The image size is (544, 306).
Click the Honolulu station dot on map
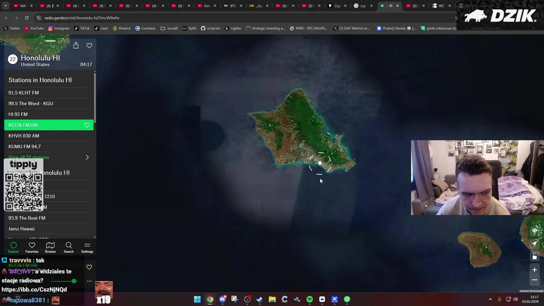tap(320, 163)
